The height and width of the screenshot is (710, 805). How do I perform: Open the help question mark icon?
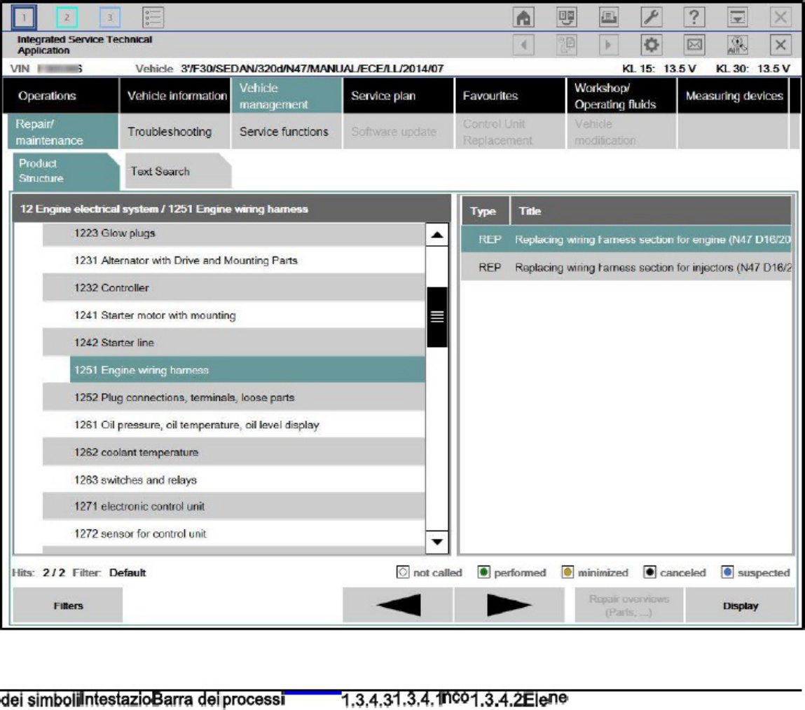click(x=694, y=18)
